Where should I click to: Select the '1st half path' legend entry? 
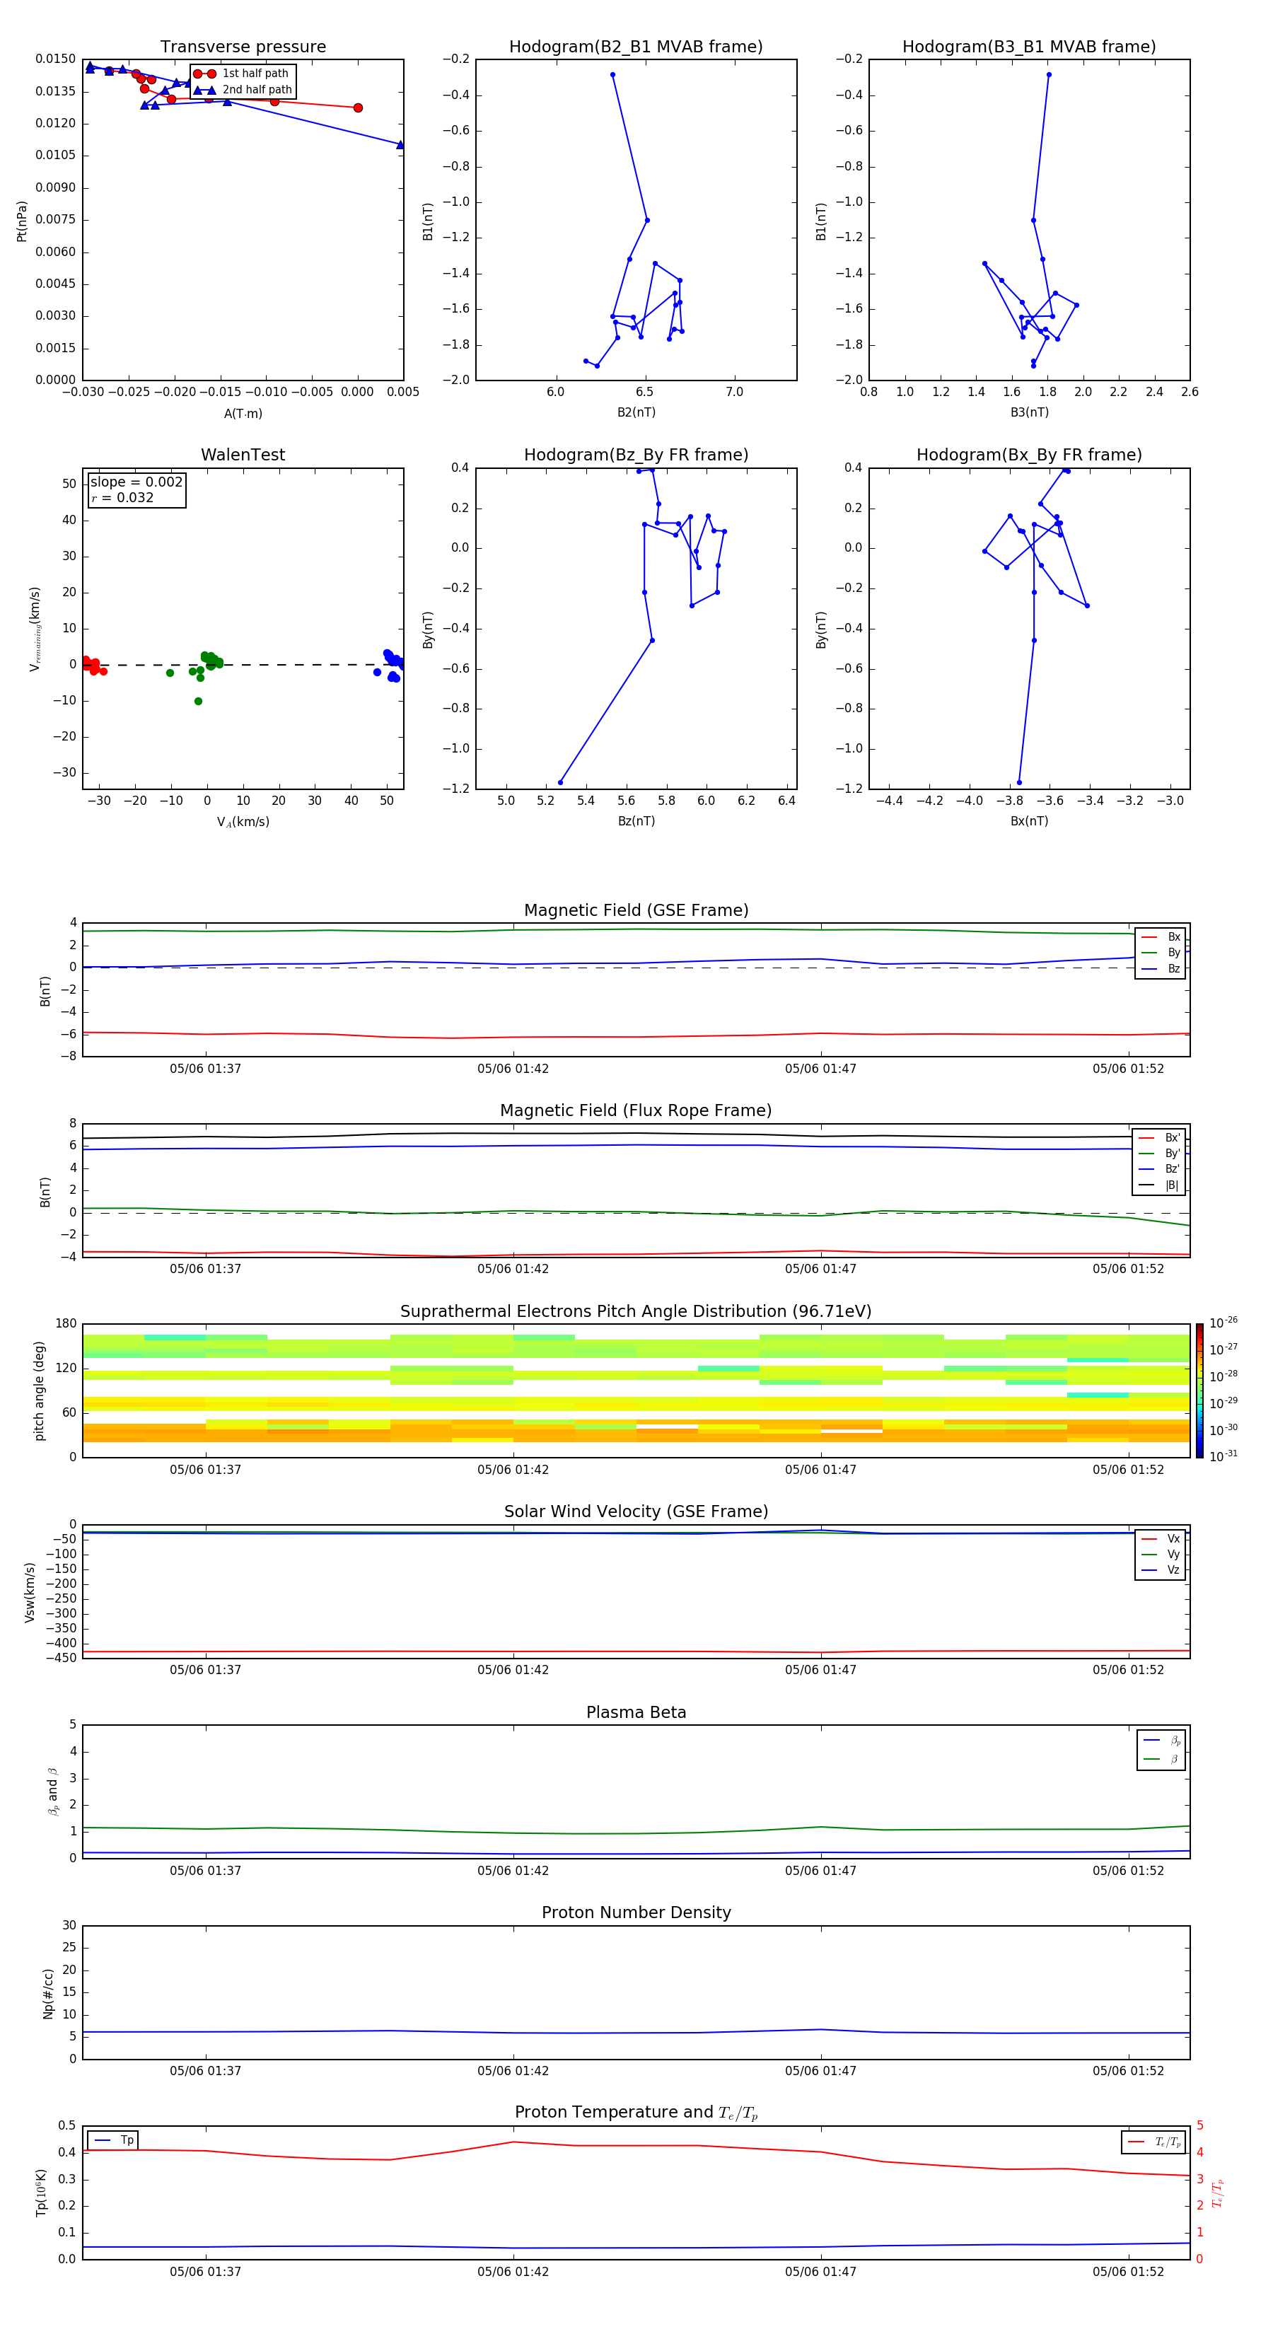click(x=242, y=74)
